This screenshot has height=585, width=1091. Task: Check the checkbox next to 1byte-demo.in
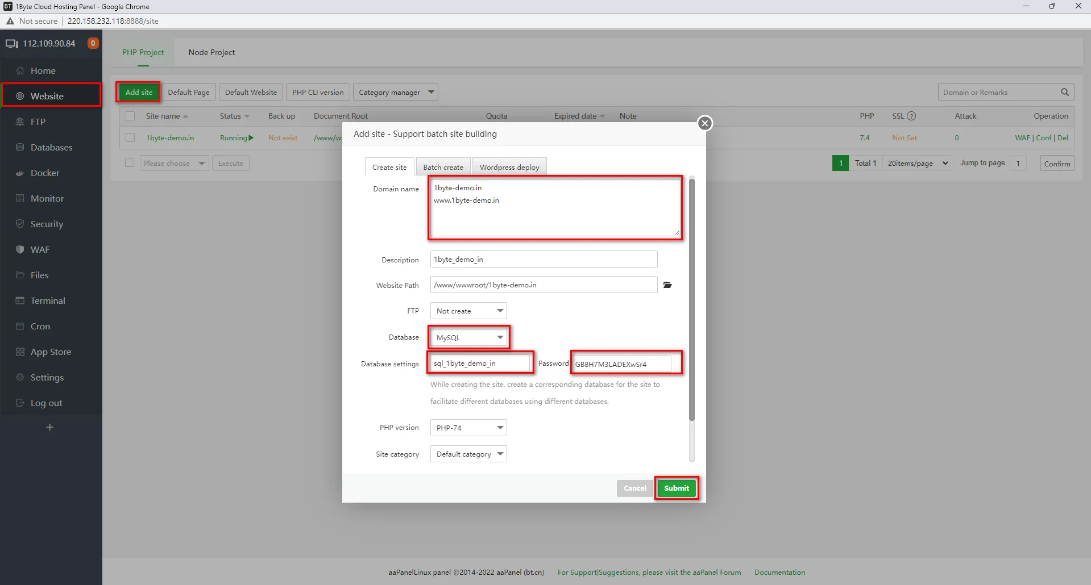(130, 137)
